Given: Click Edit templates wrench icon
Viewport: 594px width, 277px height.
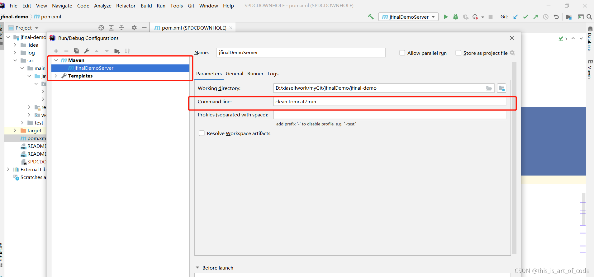Looking at the screenshot, I should [x=87, y=51].
